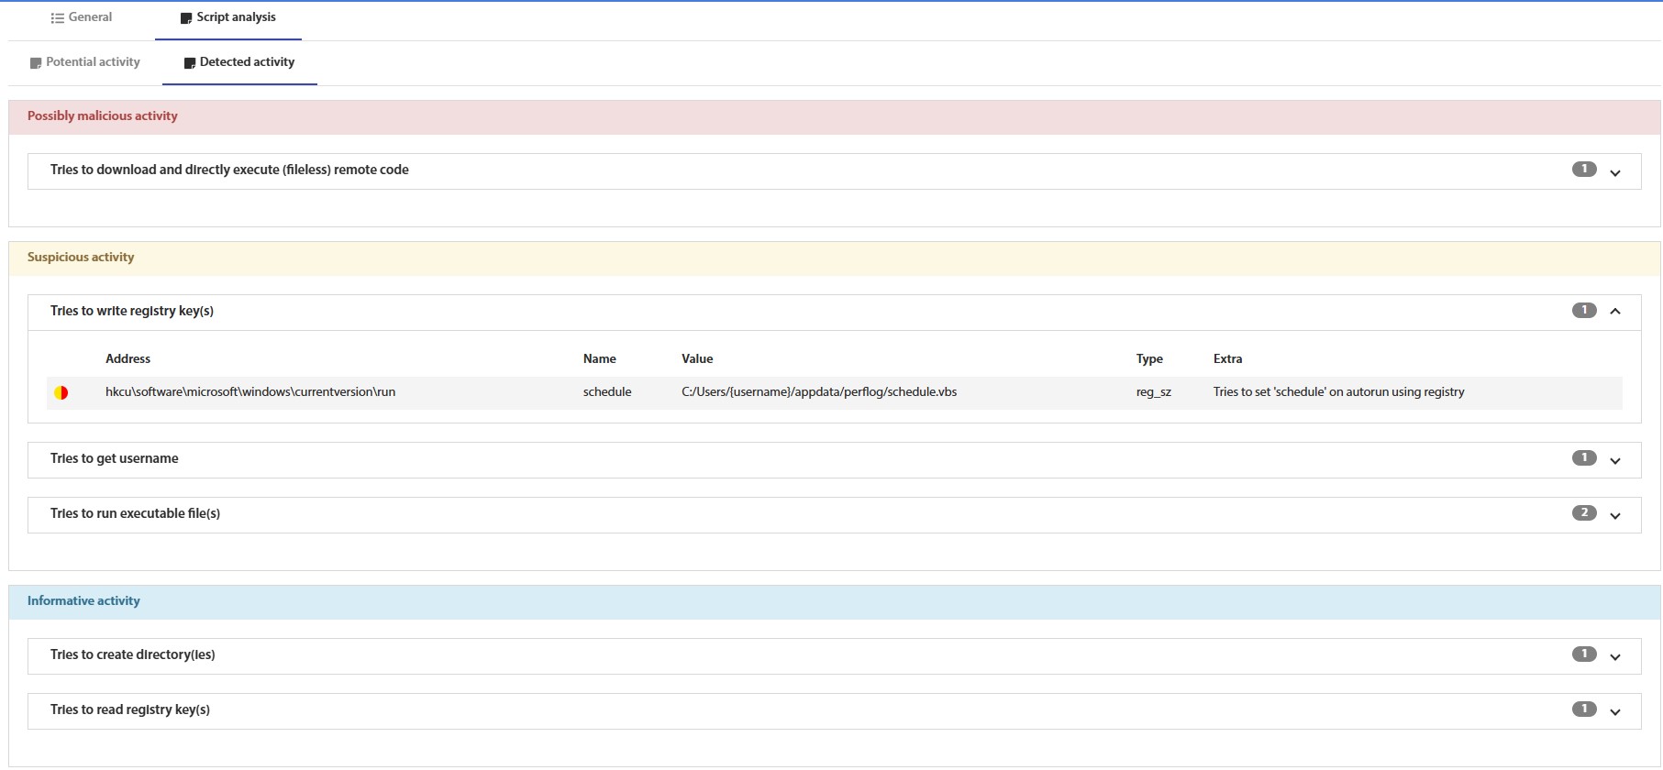
Task: Expand the run executable files chevron
Action: (x=1615, y=515)
